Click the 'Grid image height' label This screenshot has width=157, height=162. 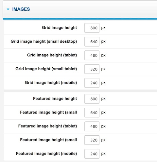60,28
